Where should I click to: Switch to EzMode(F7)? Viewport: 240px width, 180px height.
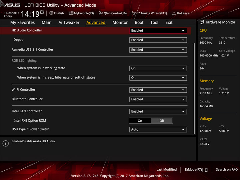[196, 170]
